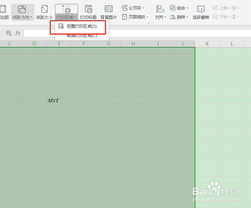Click the send backward (下移一层) icon
This screenshot has height=208, width=251.
pos(215,17)
